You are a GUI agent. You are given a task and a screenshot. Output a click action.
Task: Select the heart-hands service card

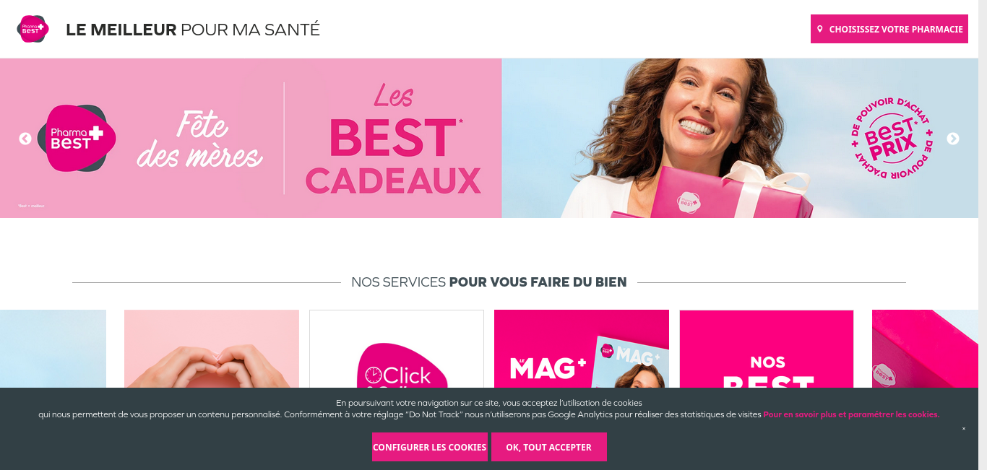coord(212,349)
